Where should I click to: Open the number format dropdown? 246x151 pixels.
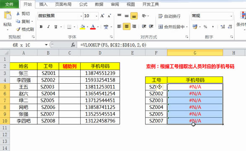pyautogui.click(x=231, y=16)
